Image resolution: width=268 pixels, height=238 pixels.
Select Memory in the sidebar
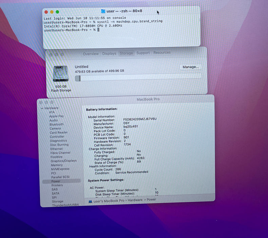click(57, 165)
